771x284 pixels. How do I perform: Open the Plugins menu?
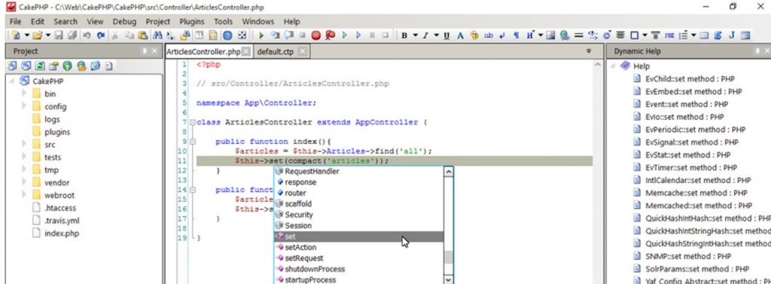click(x=192, y=22)
